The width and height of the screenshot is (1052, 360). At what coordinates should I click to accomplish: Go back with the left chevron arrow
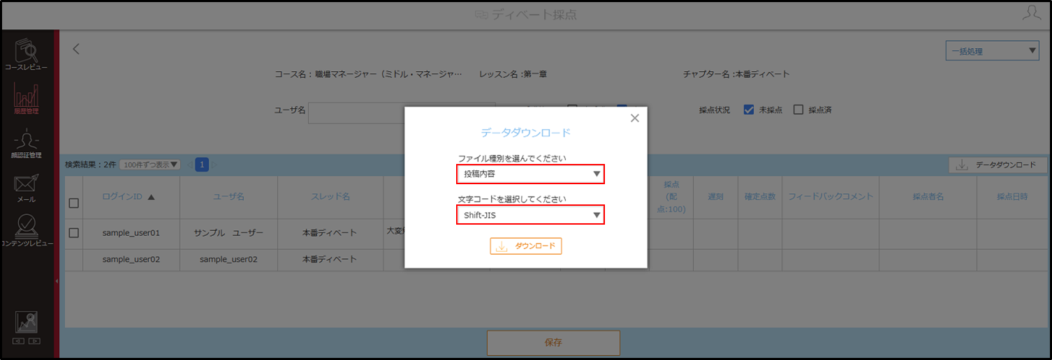pyautogui.click(x=76, y=49)
